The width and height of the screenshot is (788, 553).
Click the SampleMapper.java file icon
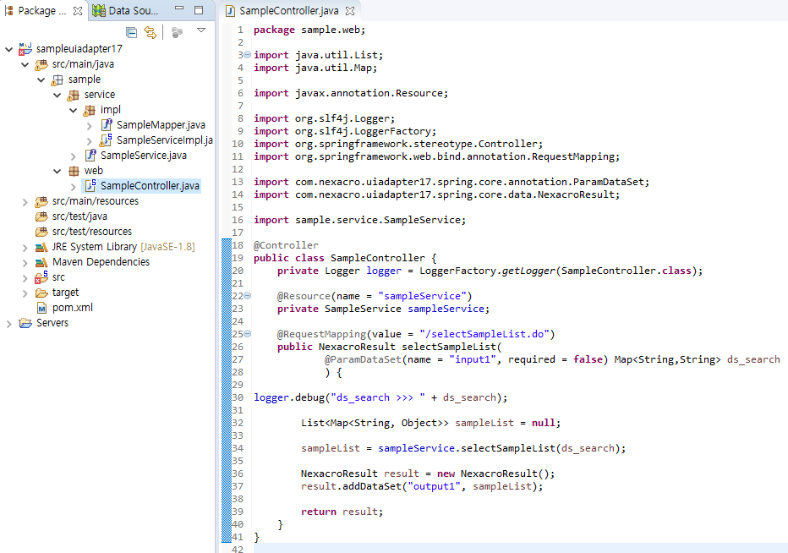pyautogui.click(x=107, y=125)
